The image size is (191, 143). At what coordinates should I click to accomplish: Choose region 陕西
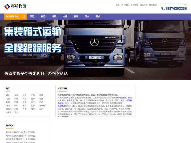click(x=33, y=109)
